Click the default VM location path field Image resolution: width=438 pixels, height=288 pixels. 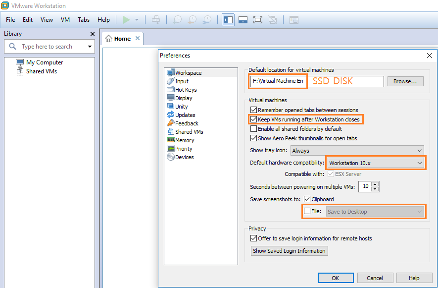click(x=317, y=81)
